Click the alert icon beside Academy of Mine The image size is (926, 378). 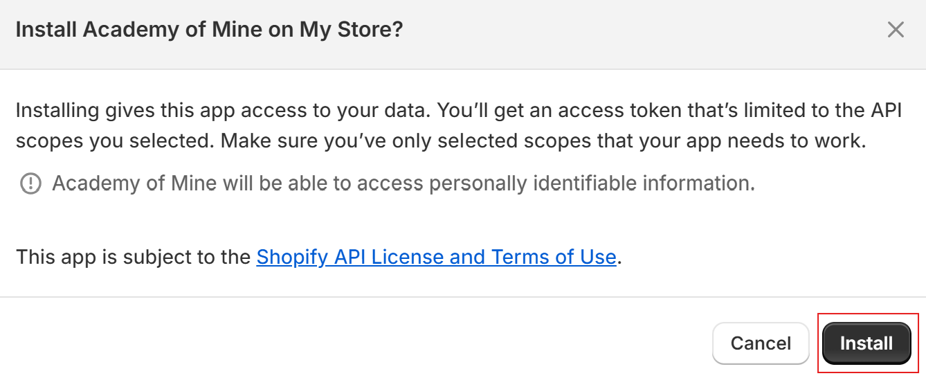[x=30, y=183]
